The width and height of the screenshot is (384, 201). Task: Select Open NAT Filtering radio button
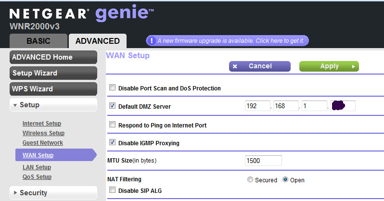coord(285,180)
